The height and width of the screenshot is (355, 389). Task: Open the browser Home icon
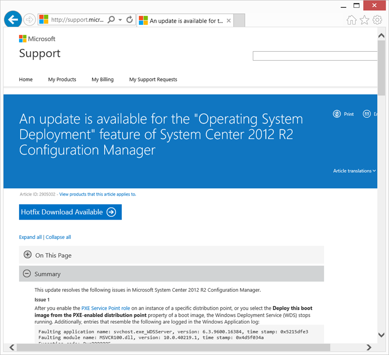click(x=351, y=20)
